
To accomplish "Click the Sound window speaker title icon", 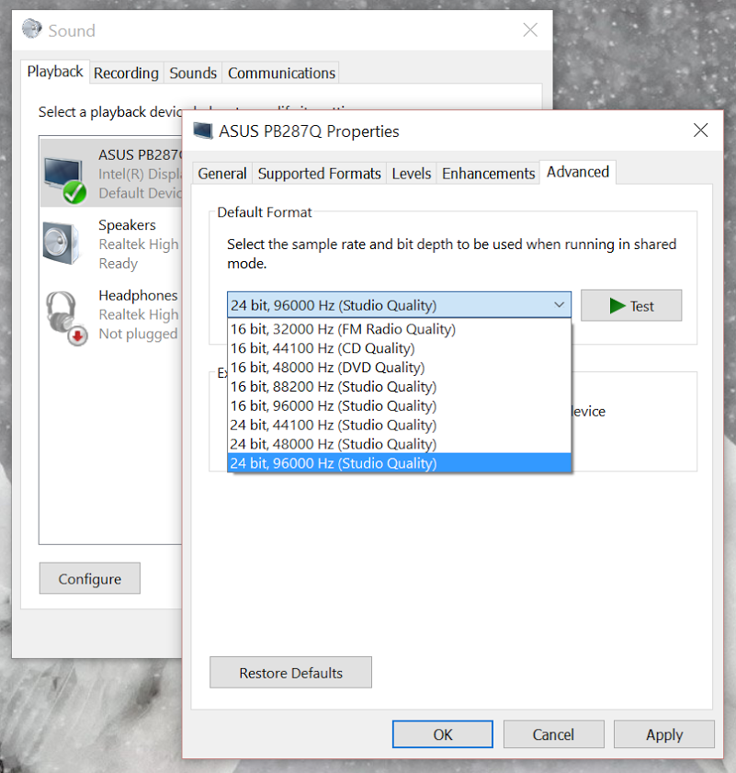I will click(x=32, y=30).
